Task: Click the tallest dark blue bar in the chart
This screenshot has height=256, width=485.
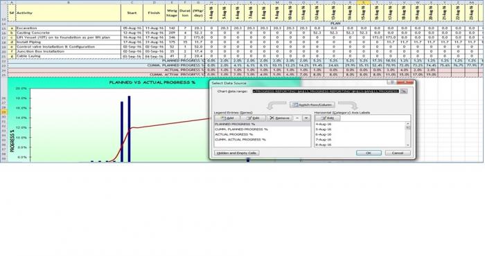Action: pyautogui.click(x=129, y=129)
